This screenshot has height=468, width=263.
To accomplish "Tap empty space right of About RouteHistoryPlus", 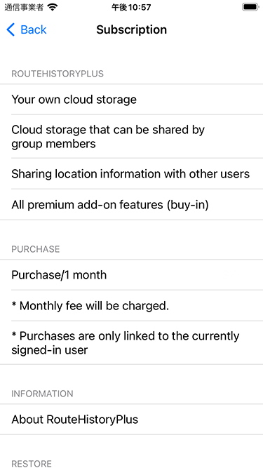I will (x=200, y=420).
